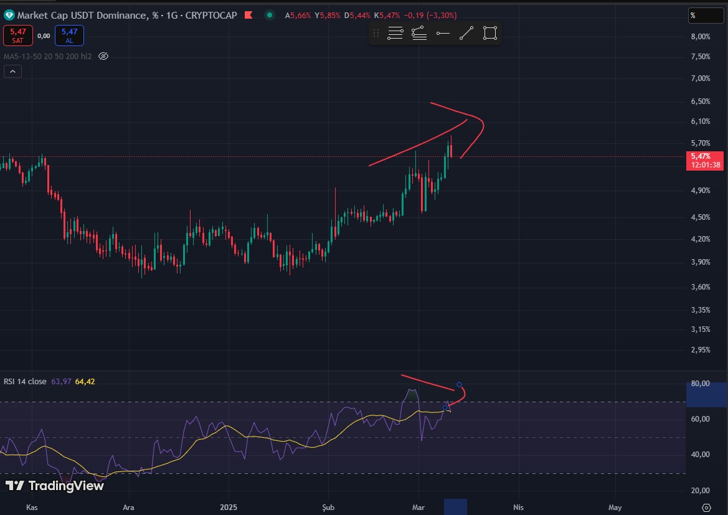Image resolution: width=728 pixels, height=515 pixels.
Task: Hide the MA5-13-50 indicator with its eye icon
Action: click(x=103, y=55)
